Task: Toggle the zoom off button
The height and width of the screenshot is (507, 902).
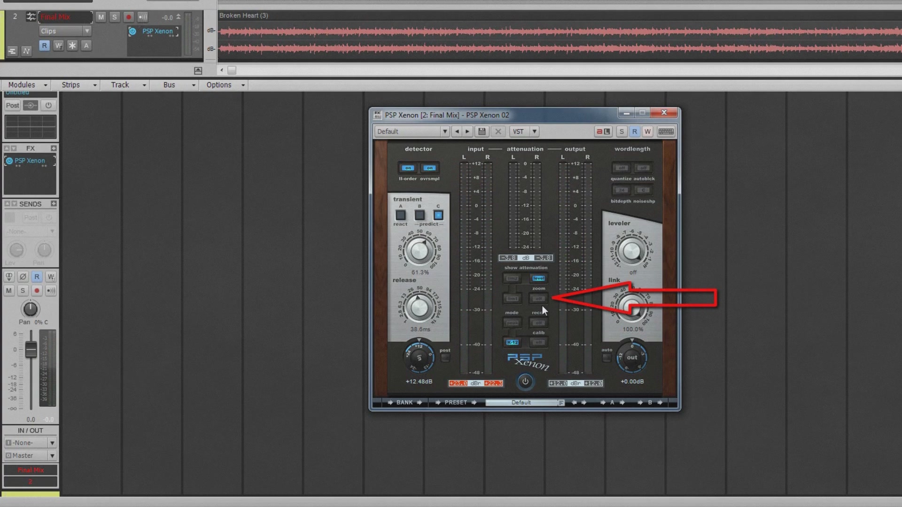Action: point(538,299)
